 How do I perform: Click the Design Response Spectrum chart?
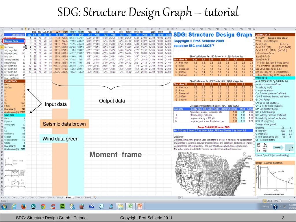click(x=275, y=180)
